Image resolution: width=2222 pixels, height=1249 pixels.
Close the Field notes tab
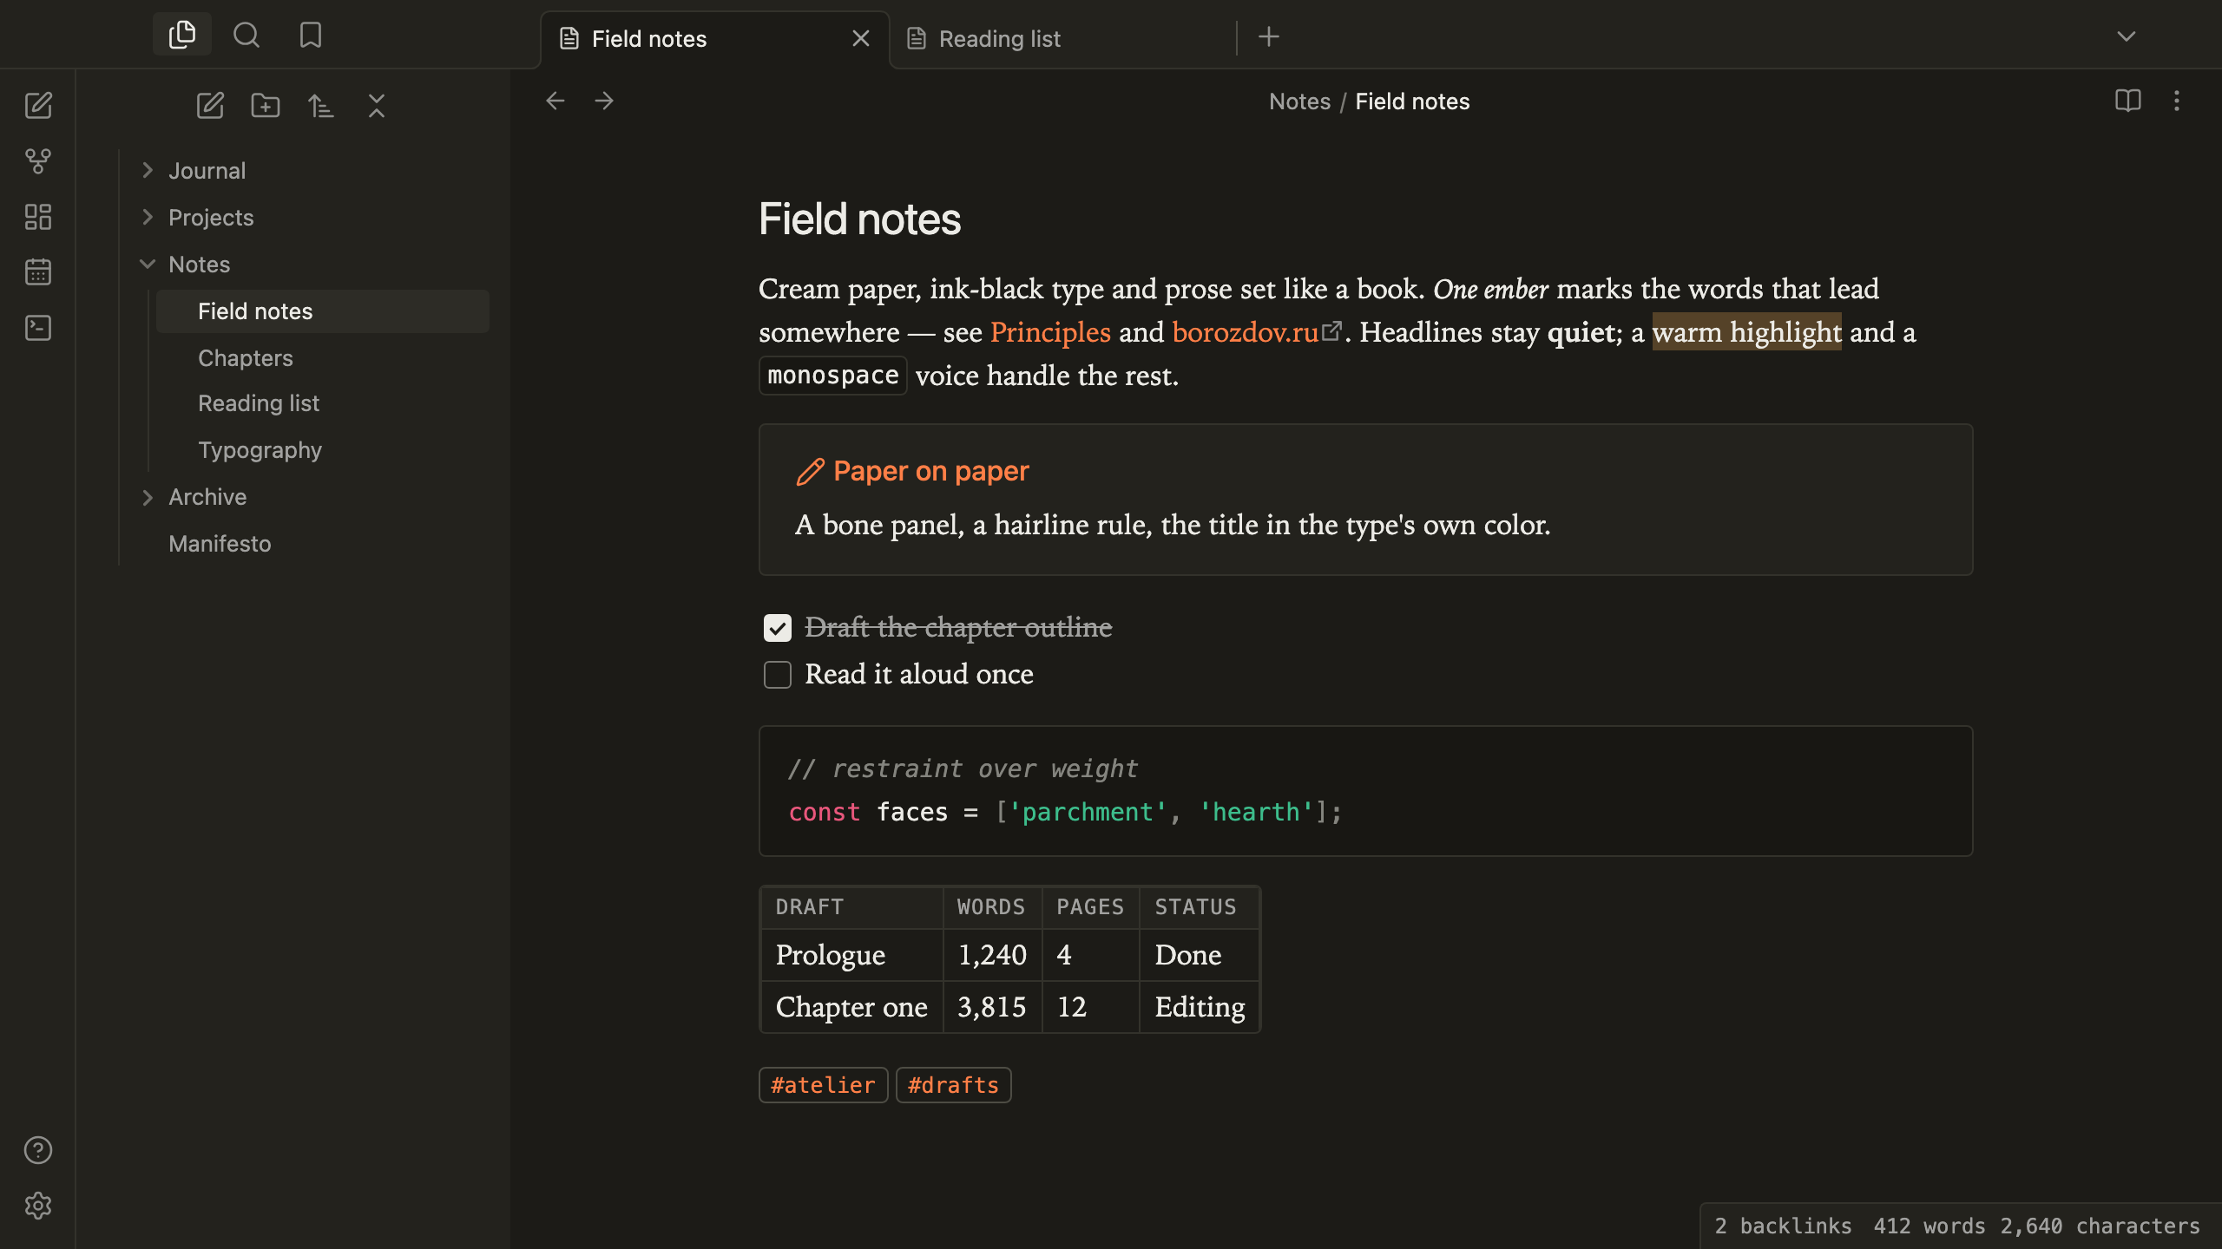click(x=861, y=38)
